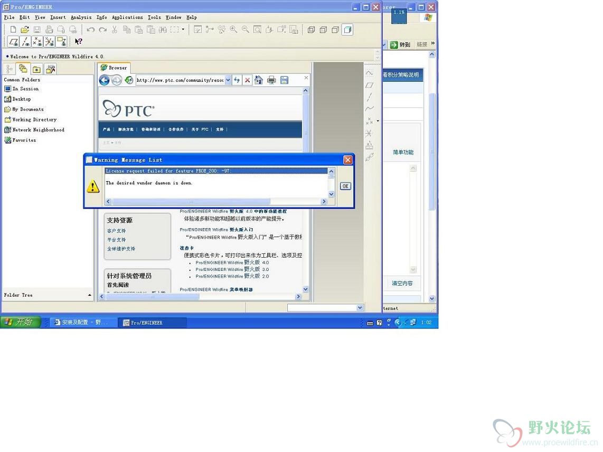The height and width of the screenshot is (452, 603).
Task: Undo the last action
Action: tap(91, 30)
